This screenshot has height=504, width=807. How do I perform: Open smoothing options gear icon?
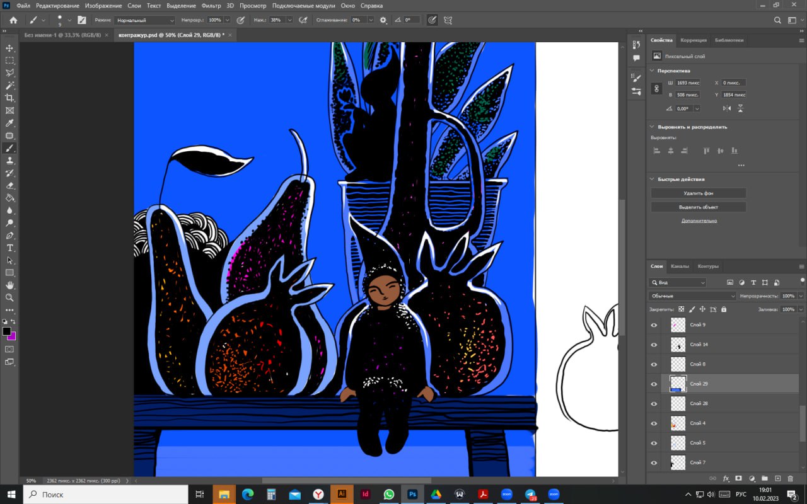click(x=383, y=20)
